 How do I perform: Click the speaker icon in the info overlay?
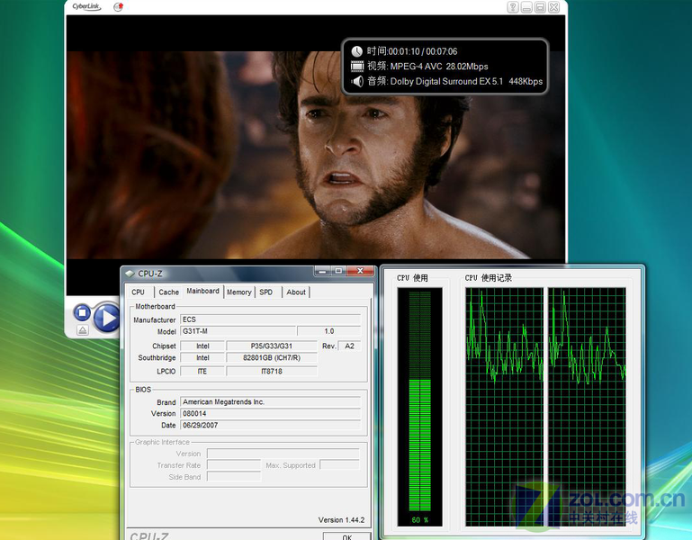(357, 81)
